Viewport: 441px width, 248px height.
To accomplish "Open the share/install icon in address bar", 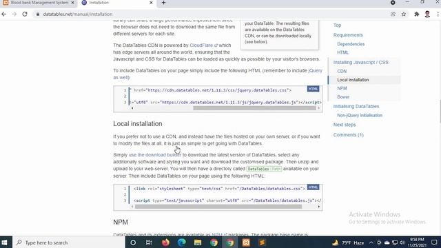I will pyautogui.click(x=393, y=14).
